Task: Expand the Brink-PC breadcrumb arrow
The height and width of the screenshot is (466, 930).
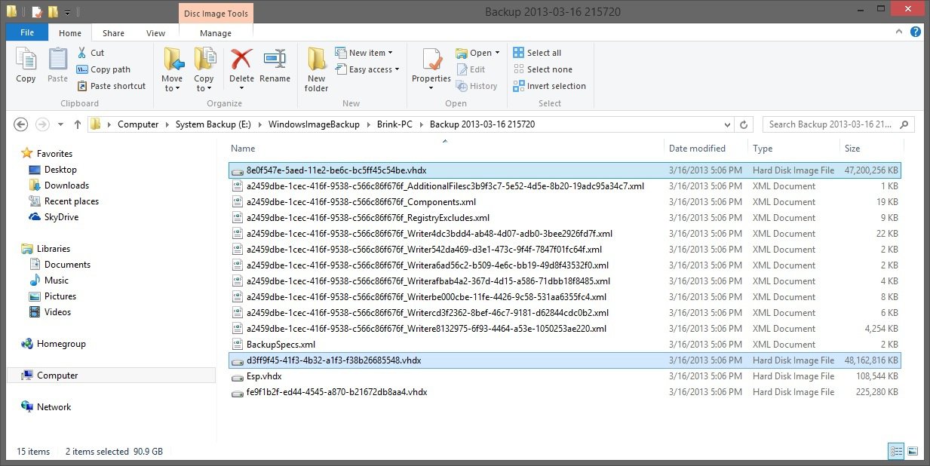Action: click(422, 124)
